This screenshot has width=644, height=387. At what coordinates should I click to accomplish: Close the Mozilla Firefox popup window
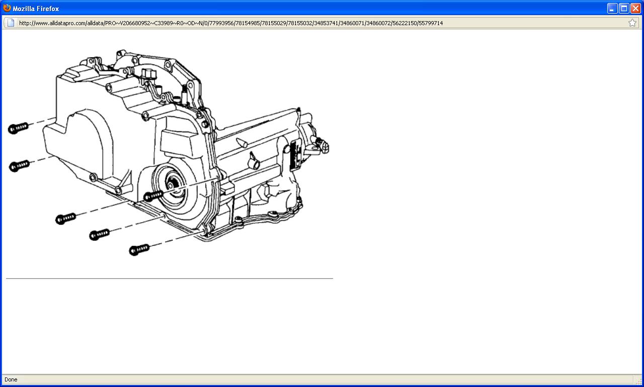[635, 9]
